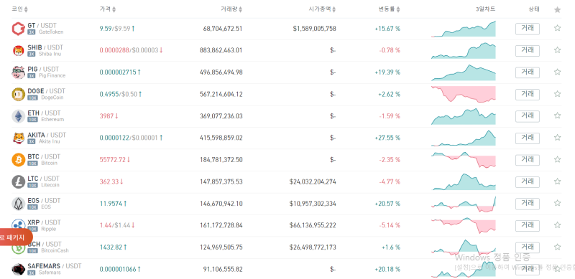Viewport: 575px width, 279px height.
Task: Click the blue Ripple XRP logo
Action: [19, 224]
